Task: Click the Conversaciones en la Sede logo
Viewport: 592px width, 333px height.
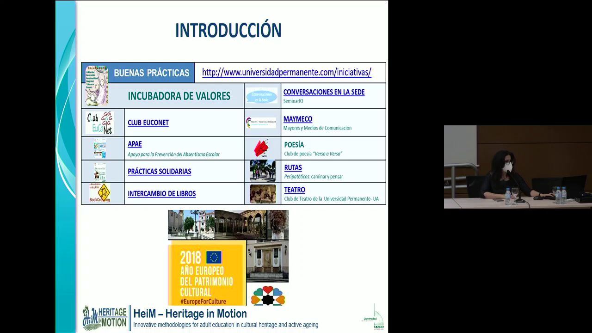Action: pos(262,96)
